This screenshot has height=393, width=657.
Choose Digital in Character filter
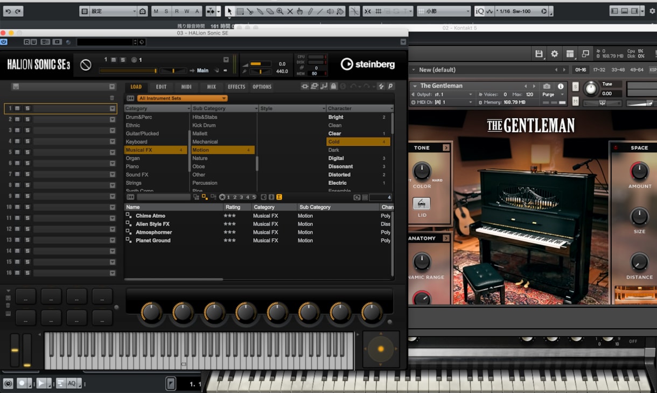336,158
